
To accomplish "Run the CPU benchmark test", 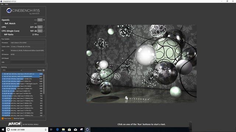I will click(x=40, y=27).
